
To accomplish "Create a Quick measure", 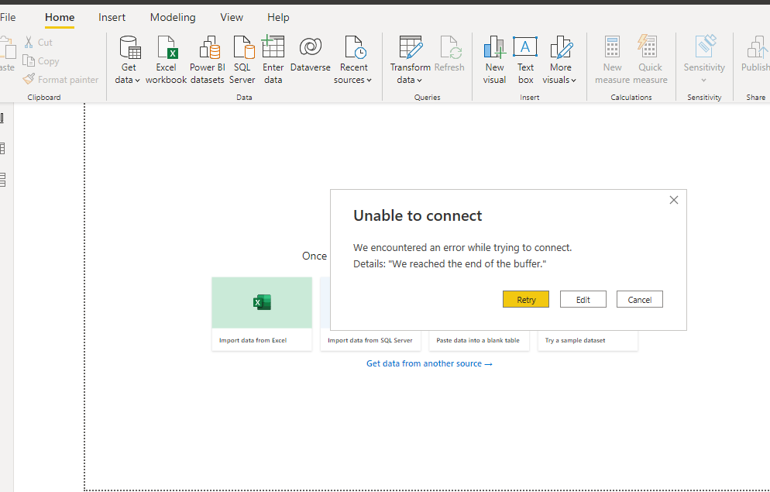I will click(x=650, y=60).
